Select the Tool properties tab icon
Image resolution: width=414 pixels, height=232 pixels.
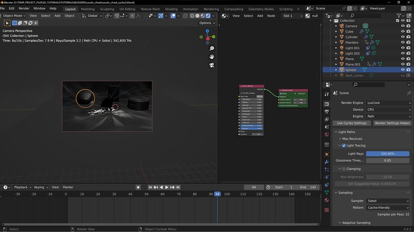click(327, 94)
